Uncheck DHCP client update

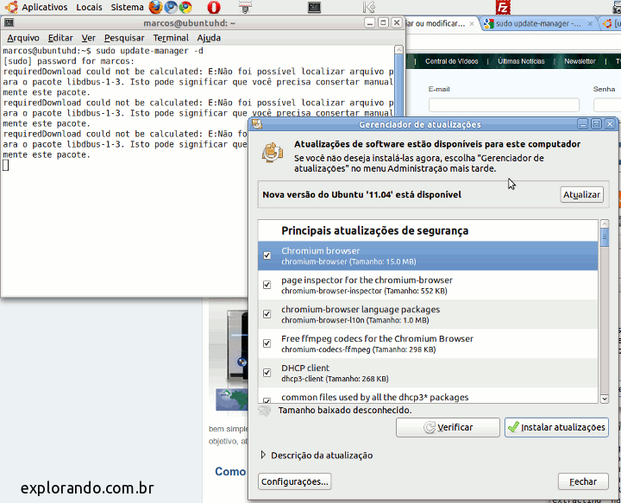(267, 373)
